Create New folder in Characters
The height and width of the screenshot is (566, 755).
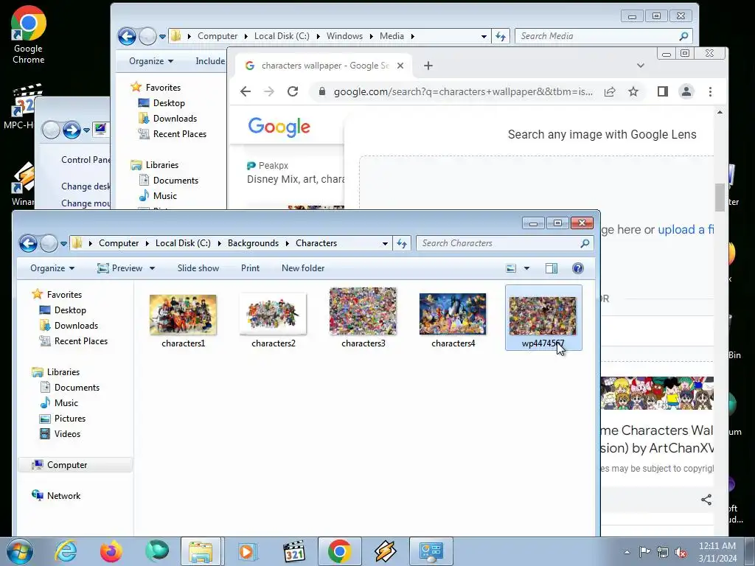pyautogui.click(x=303, y=268)
